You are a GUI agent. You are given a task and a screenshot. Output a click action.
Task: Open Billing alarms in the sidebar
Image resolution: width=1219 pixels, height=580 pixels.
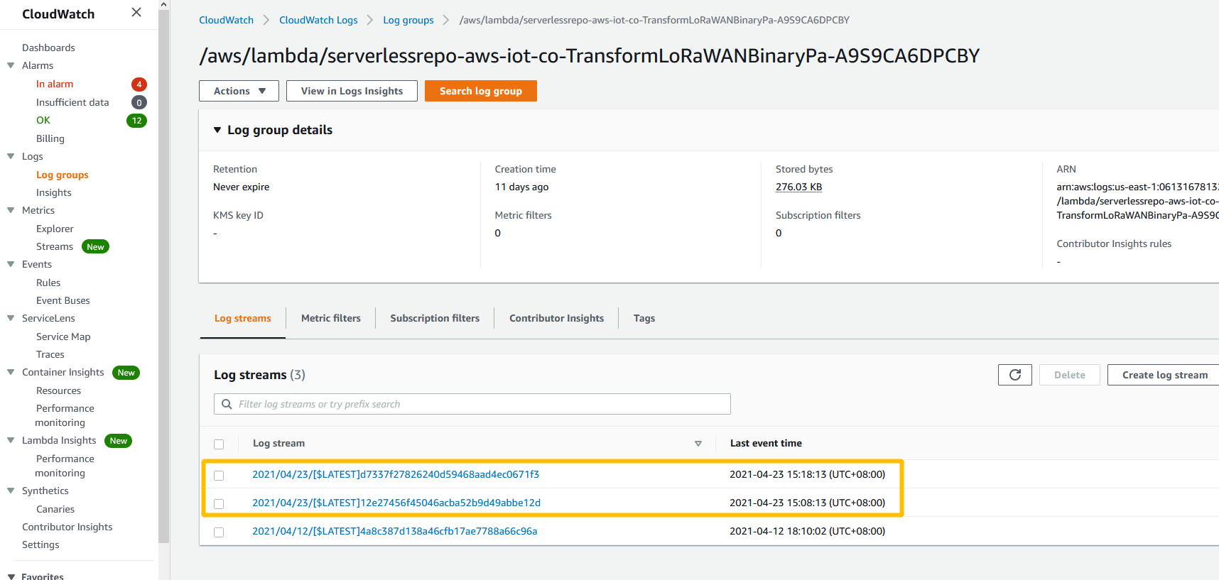pos(50,138)
